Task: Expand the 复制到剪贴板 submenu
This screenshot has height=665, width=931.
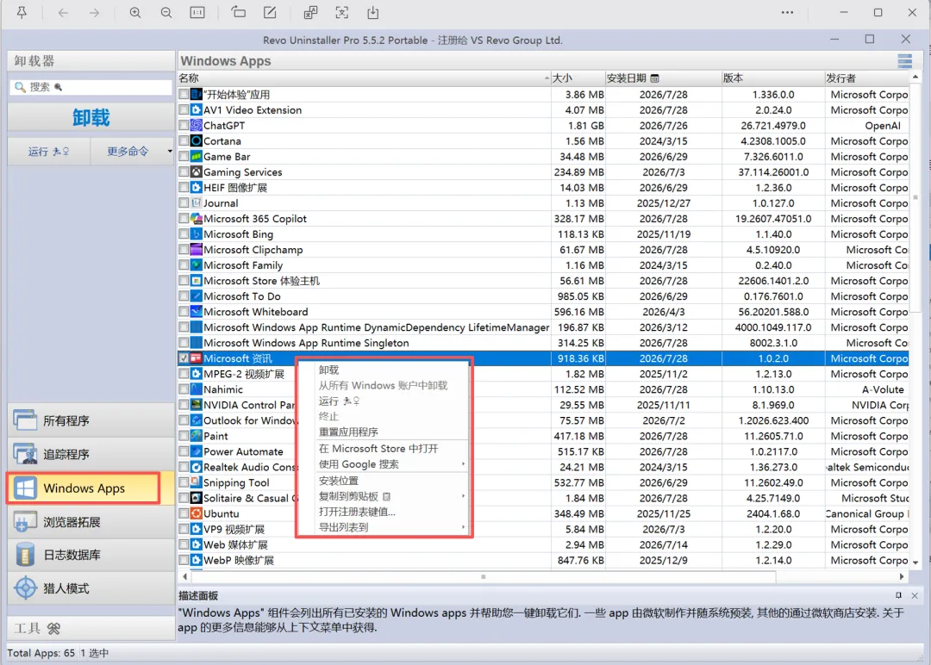Action: [463, 496]
